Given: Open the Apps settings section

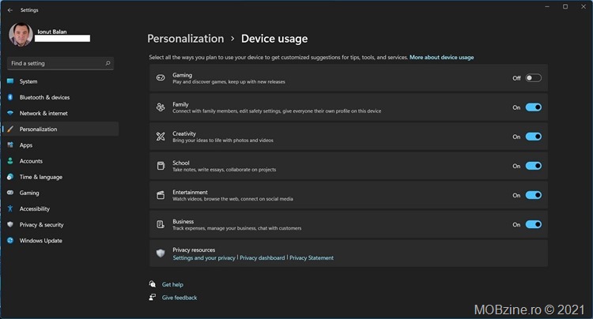Looking at the screenshot, I should [x=26, y=145].
